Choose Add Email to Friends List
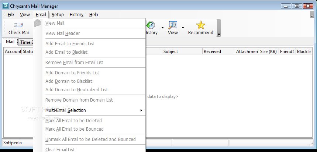 (89, 44)
